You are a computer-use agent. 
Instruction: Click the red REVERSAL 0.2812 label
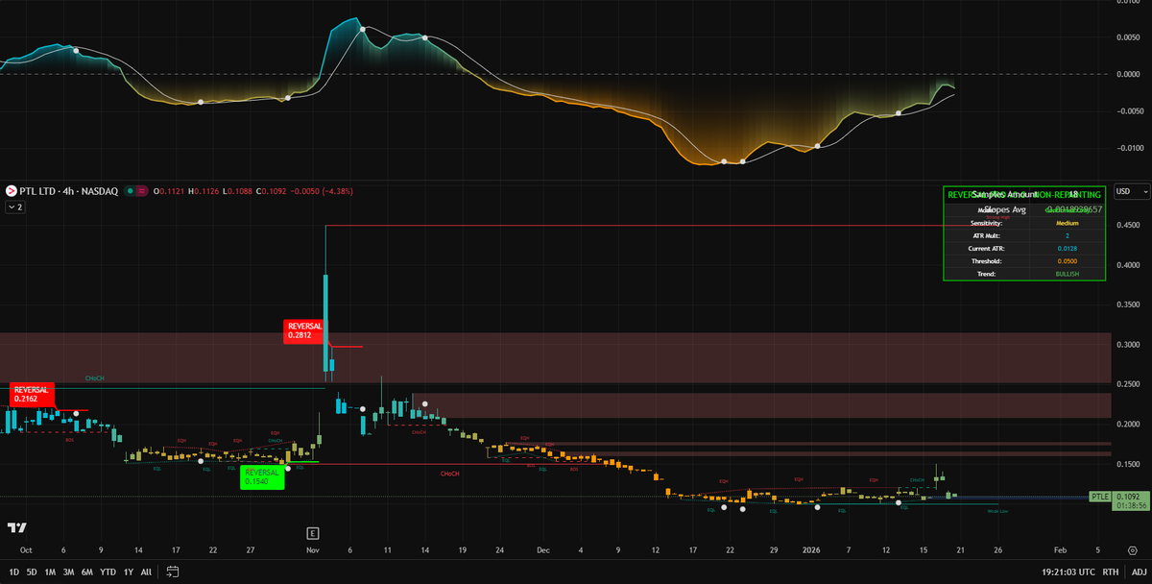pyautogui.click(x=305, y=331)
